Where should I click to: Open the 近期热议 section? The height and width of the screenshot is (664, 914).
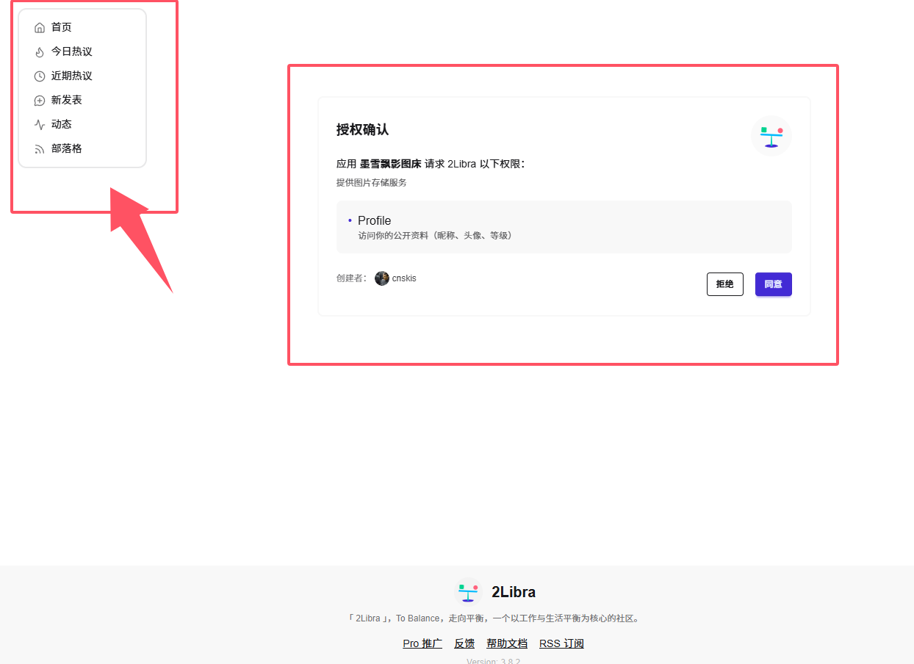82,76
